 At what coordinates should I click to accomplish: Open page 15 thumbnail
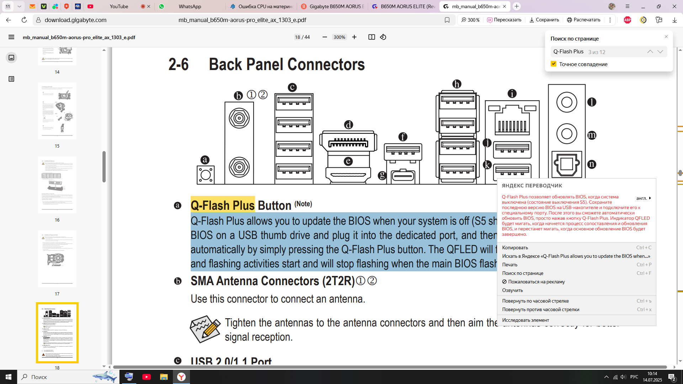[x=57, y=111]
